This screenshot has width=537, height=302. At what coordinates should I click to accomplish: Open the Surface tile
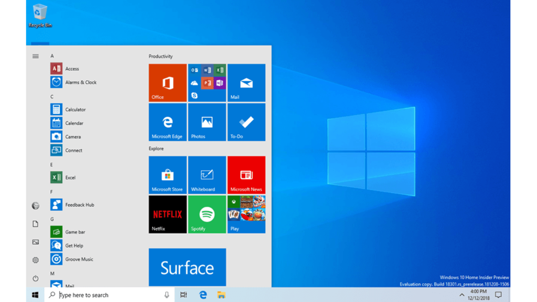[x=187, y=267]
